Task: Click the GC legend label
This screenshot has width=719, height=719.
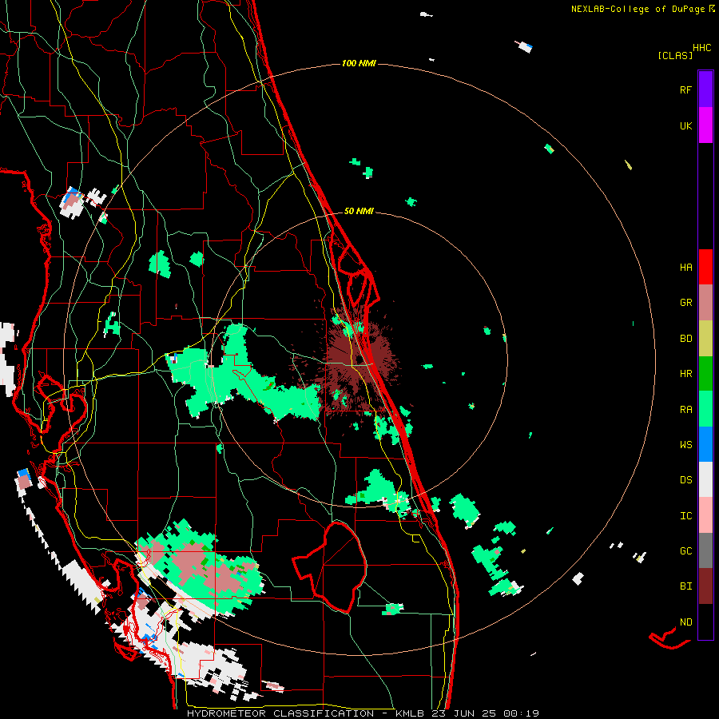Action: [x=685, y=551]
